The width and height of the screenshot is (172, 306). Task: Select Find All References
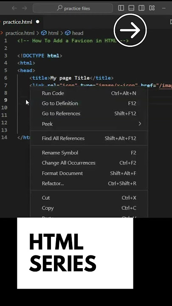pos(89,138)
